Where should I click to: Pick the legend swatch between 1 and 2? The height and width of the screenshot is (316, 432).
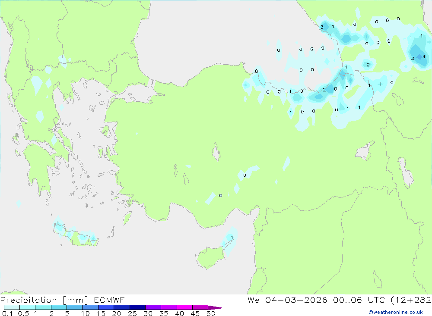point(43,307)
